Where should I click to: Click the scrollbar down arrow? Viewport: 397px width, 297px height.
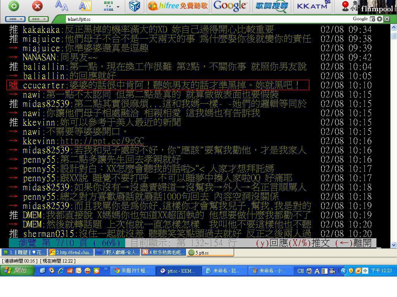tap(394, 245)
